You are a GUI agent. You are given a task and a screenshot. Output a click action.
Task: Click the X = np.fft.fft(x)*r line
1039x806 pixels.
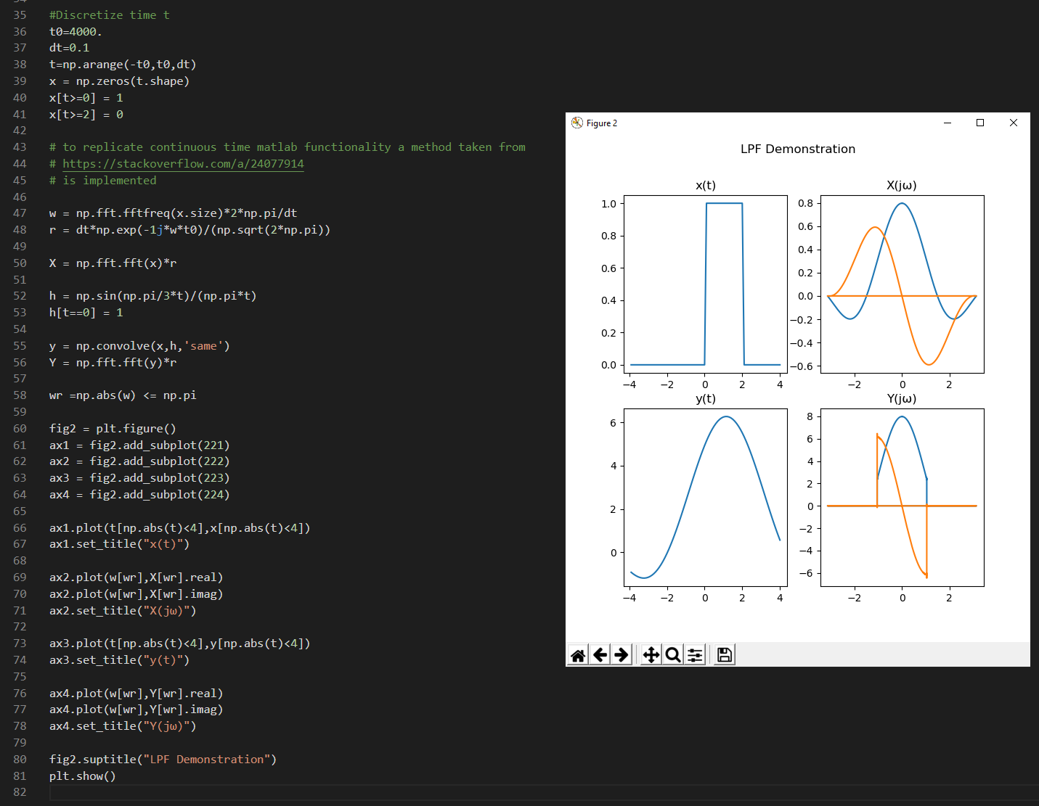(113, 263)
